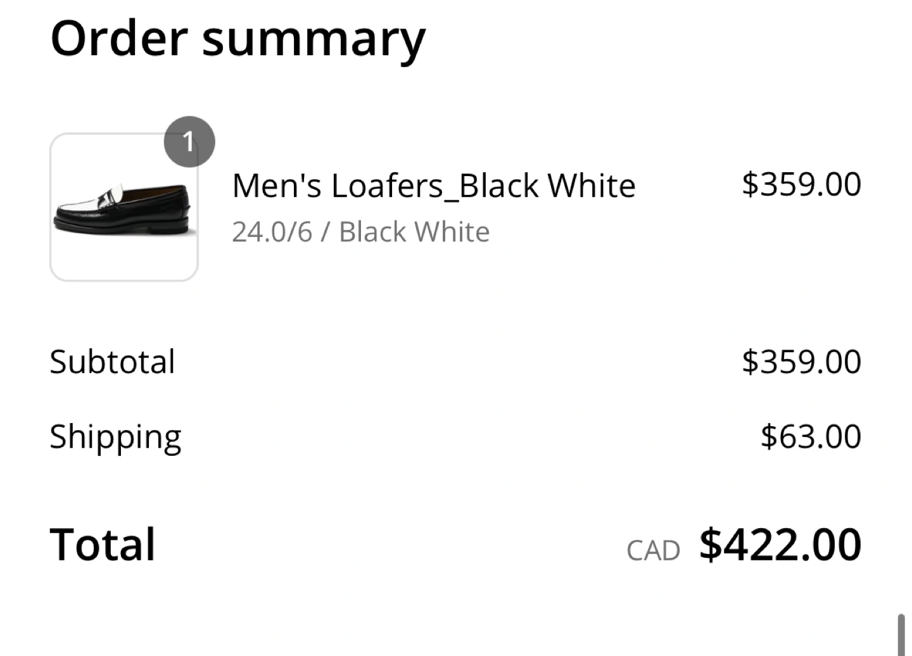Click the loafer product thumbnail image
Viewport: 912px width, 656px height.
124,207
